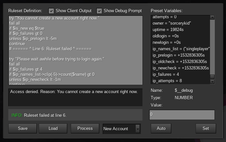The height and width of the screenshot is (142, 226).
Task: Select the uptime = 19824s variable
Action: [168, 30]
